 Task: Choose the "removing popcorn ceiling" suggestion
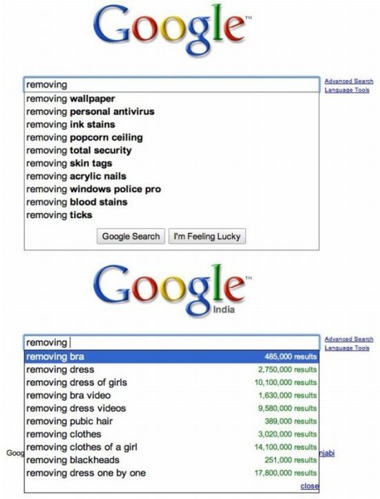tap(172, 138)
